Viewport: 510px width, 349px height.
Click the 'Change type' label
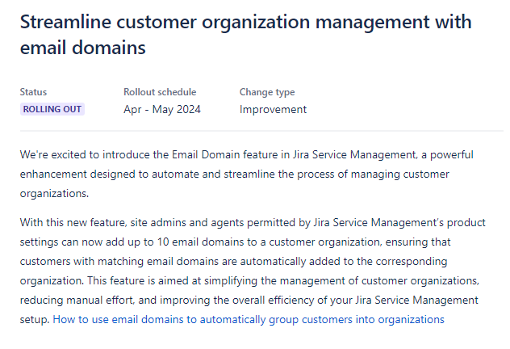[267, 92]
